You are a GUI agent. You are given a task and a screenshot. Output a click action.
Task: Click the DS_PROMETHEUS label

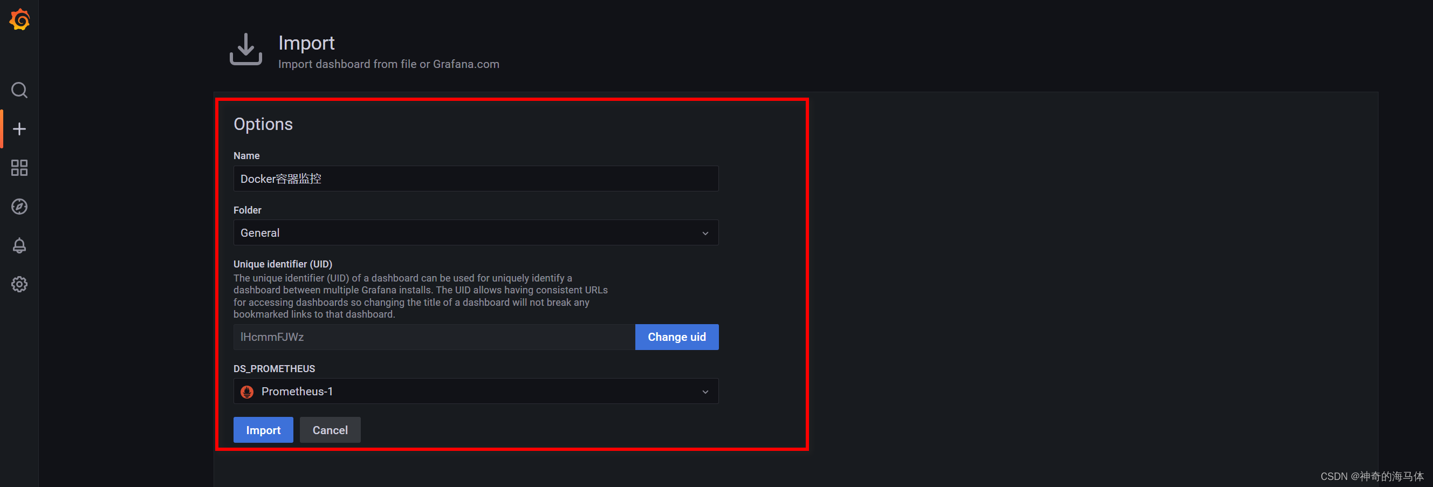click(x=275, y=369)
